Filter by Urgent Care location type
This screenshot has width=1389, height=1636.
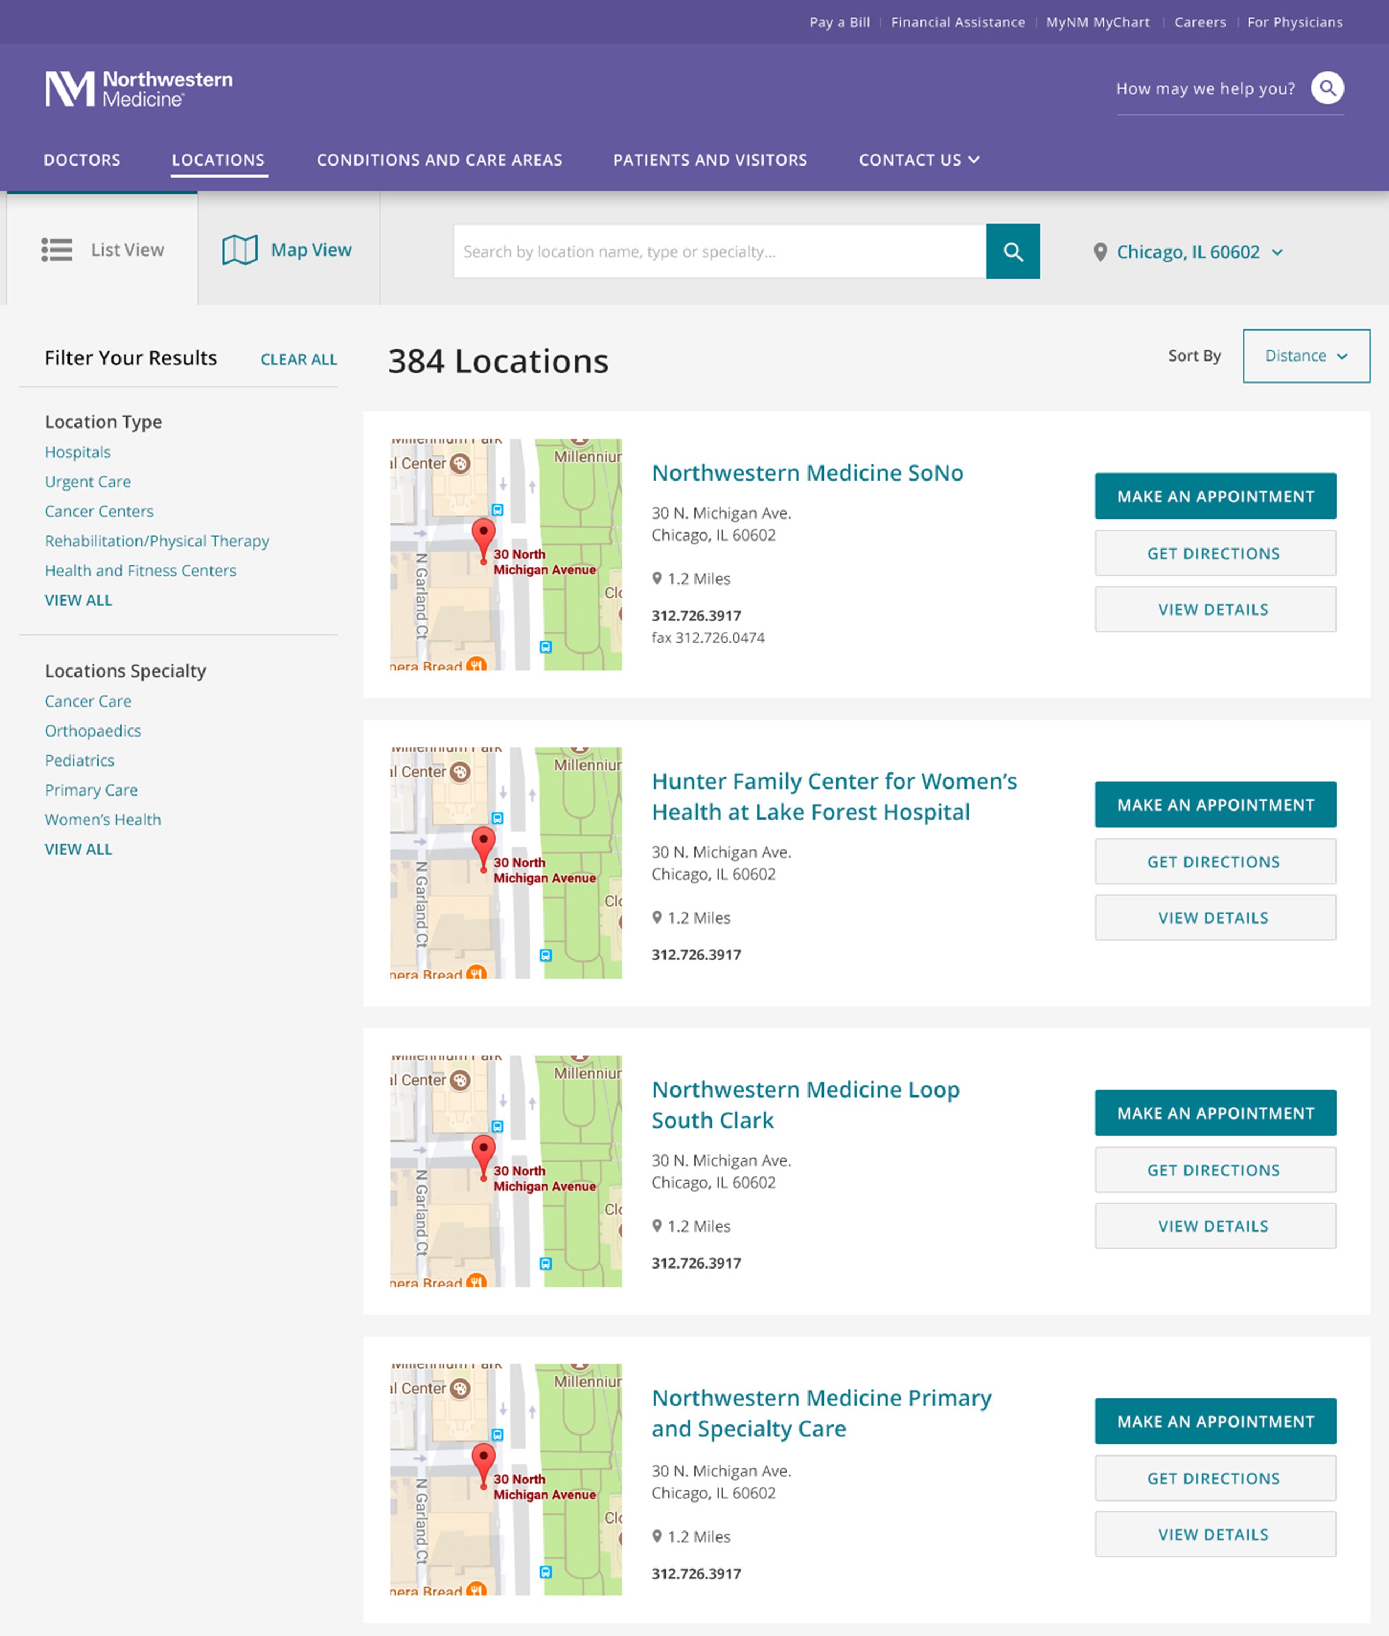(x=87, y=481)
